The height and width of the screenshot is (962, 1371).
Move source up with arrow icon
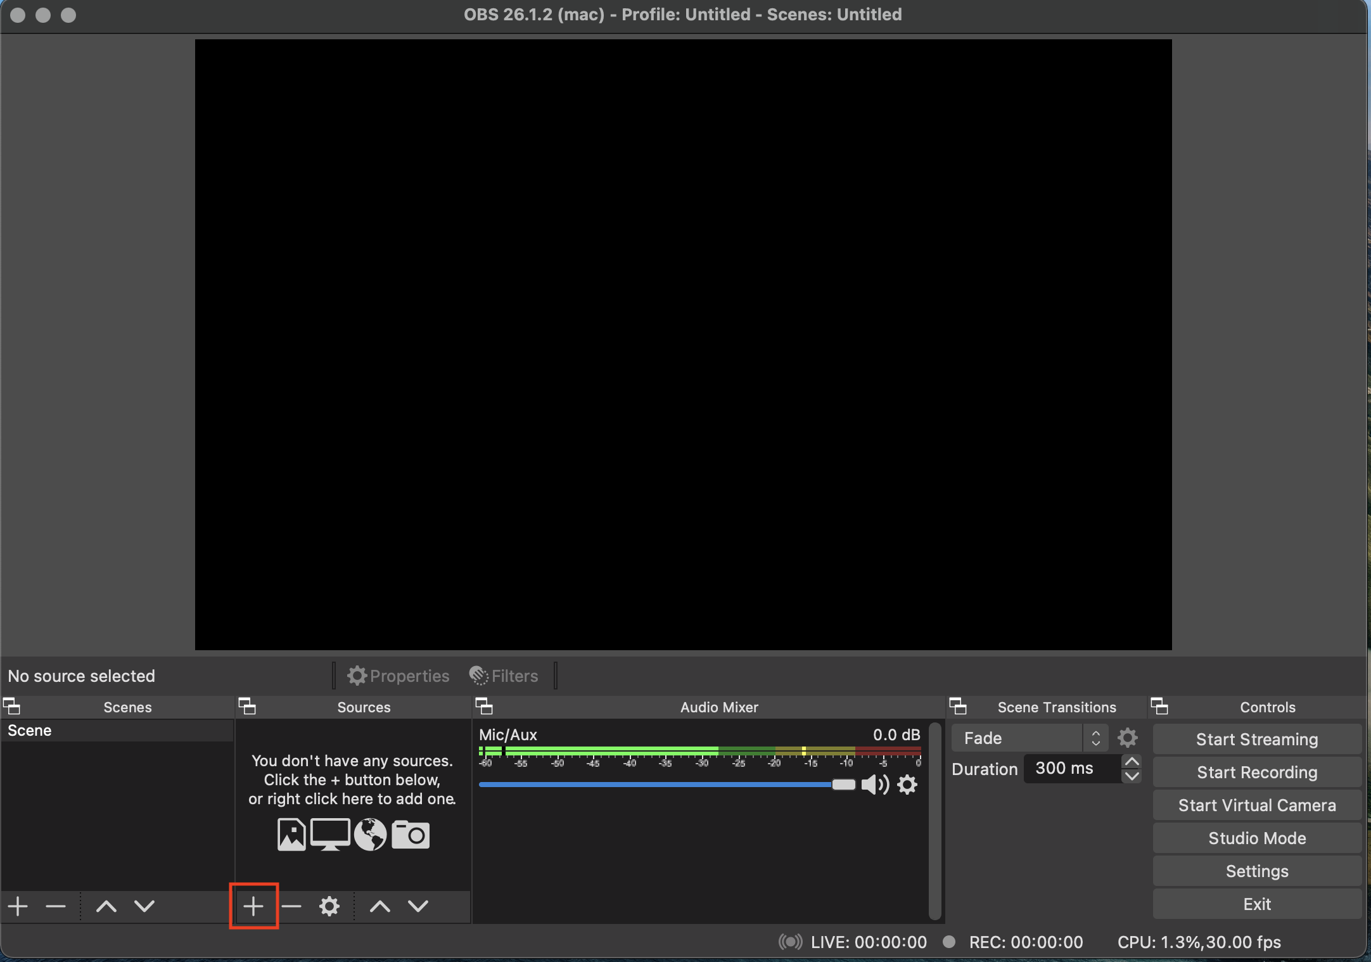380,906
